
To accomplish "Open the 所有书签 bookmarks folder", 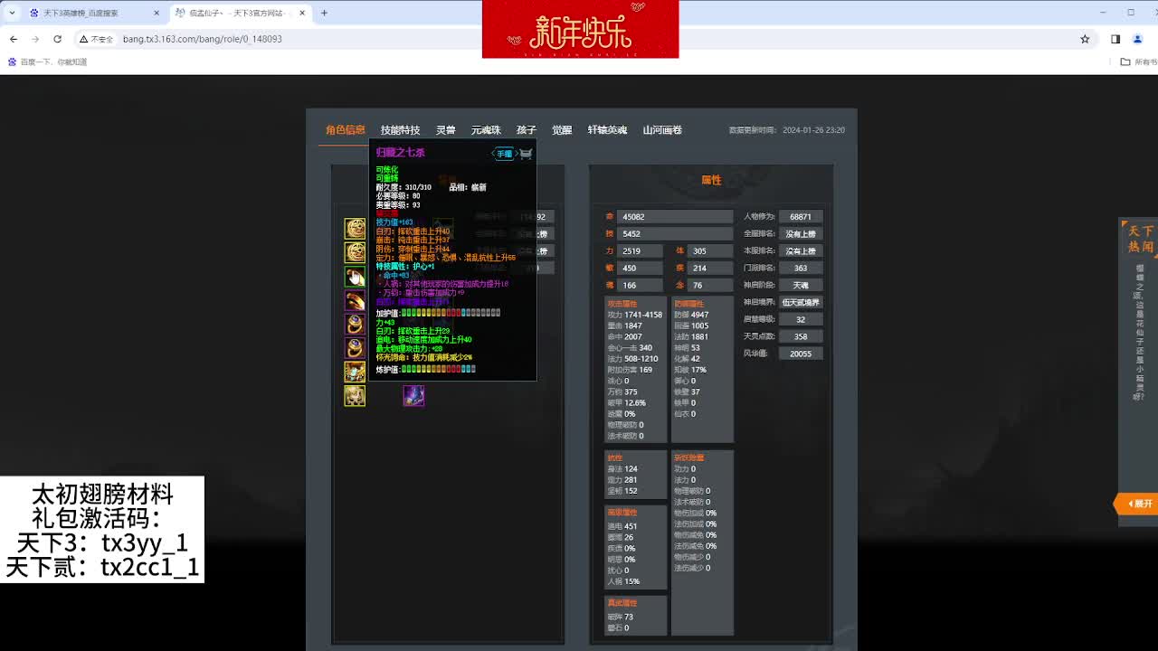I will (1138, 61).
